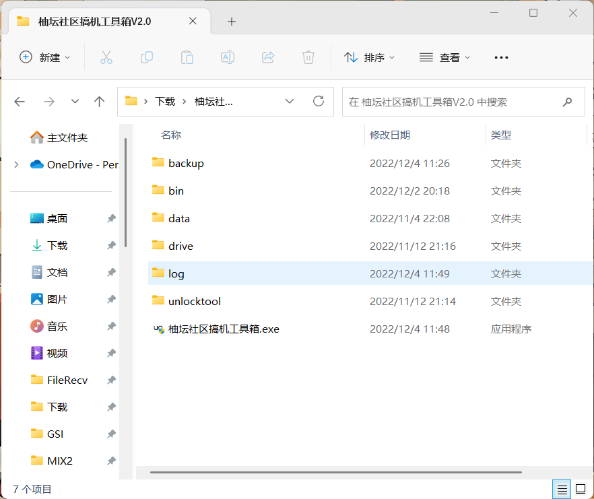Expand the OneDrive tree node
Screen dimensions: 594x499
pos(16,164)
